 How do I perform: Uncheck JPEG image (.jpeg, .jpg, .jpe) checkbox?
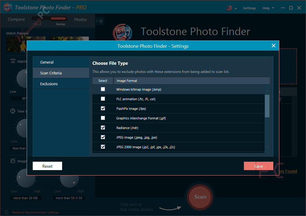click(x=103, y=137)
